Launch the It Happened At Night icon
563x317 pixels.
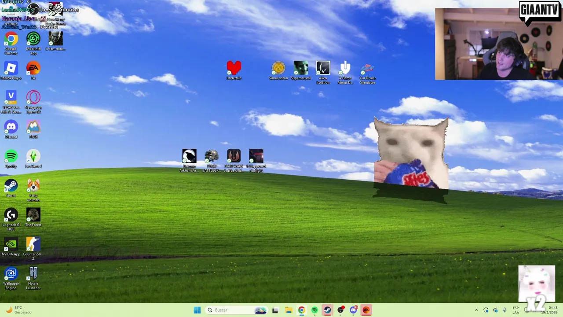(x=256, y=161)
